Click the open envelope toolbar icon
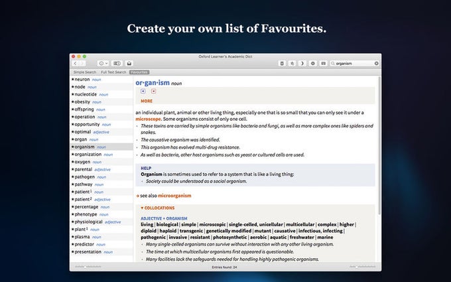 coord(129,63)
